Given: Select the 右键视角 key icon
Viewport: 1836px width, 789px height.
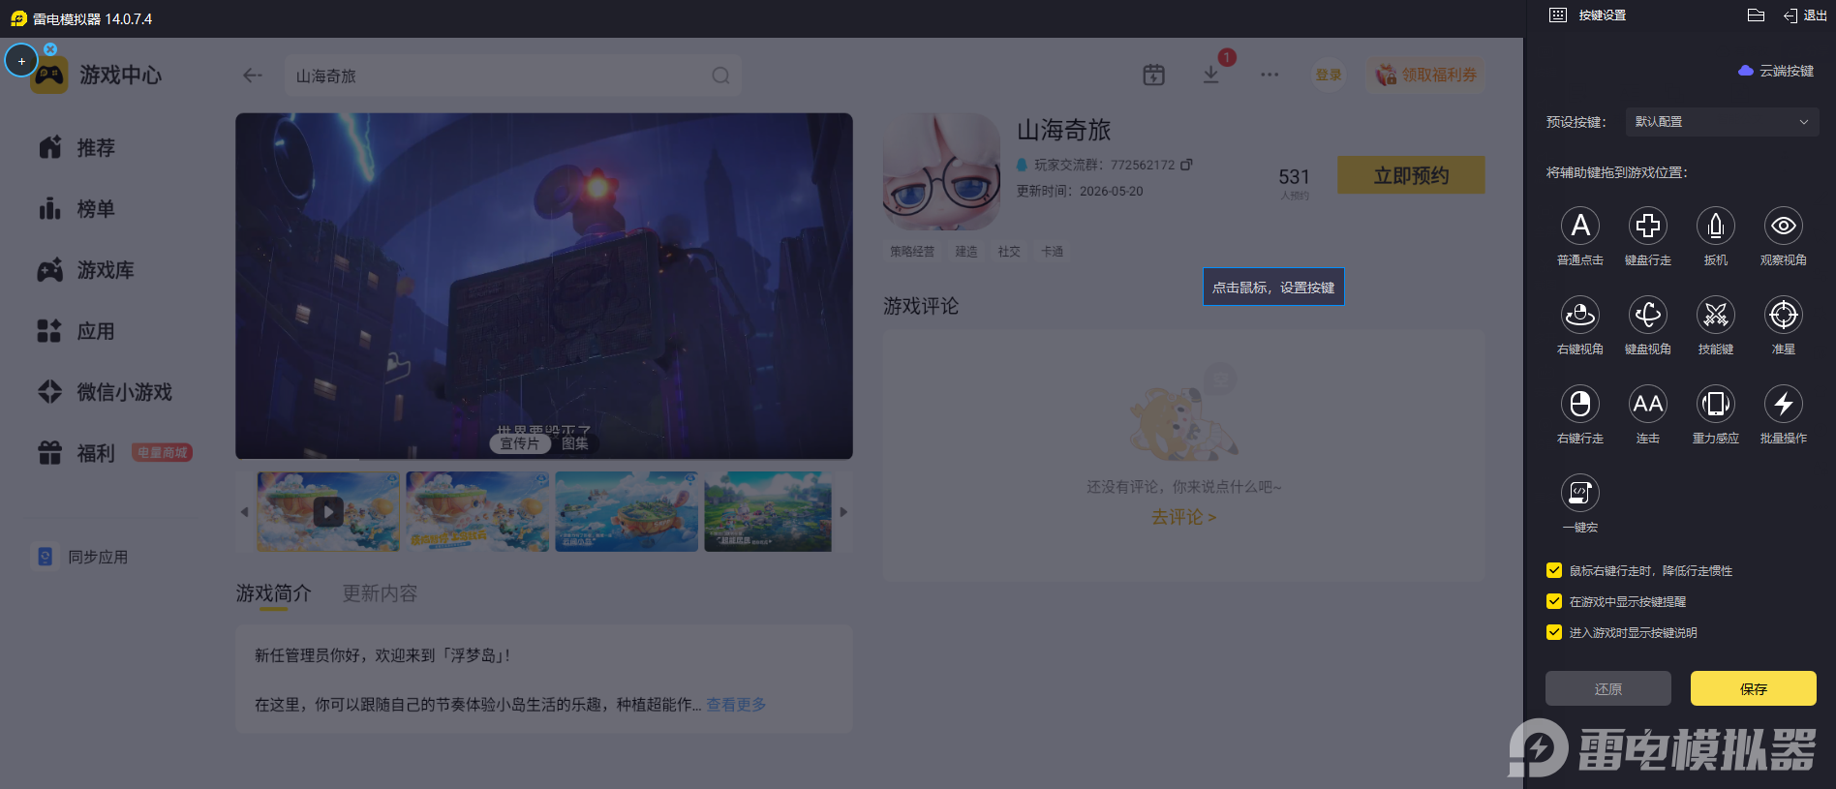Looking at the screenshot, I should tap(1580, 315).
